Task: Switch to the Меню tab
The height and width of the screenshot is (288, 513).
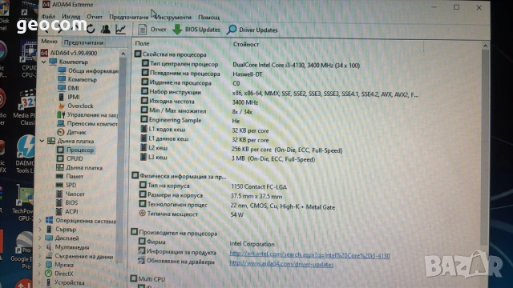Action: (49, 42)
